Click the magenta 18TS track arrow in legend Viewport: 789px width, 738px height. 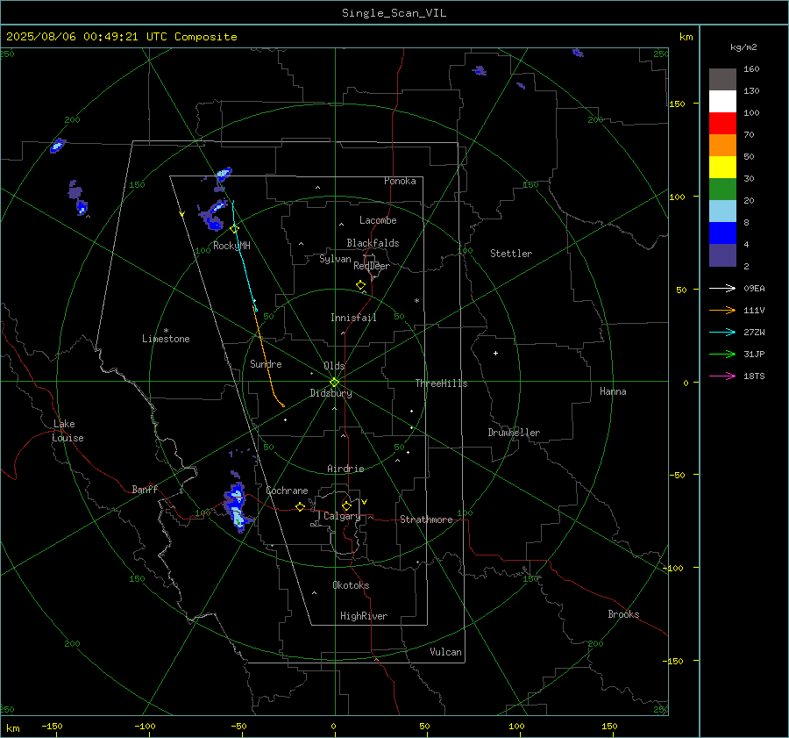(722, 376)
